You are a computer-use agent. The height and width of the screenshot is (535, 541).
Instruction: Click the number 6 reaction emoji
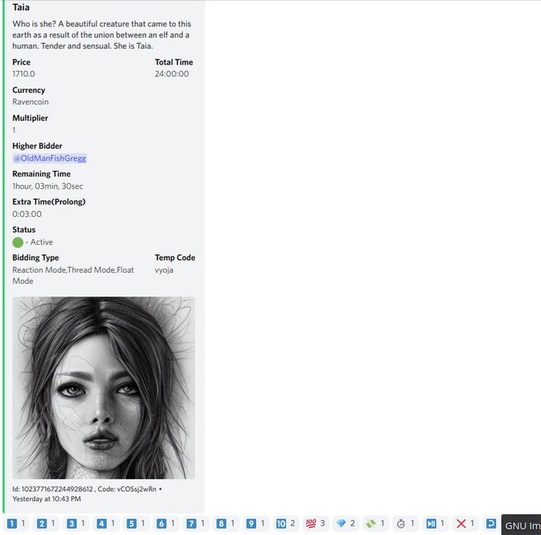click(166, 524)
